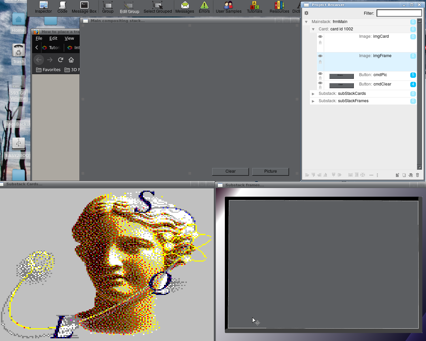
Task: Toggle lock icon of imgFrame image
Action: pyautogui.click(x=320, y=62)
